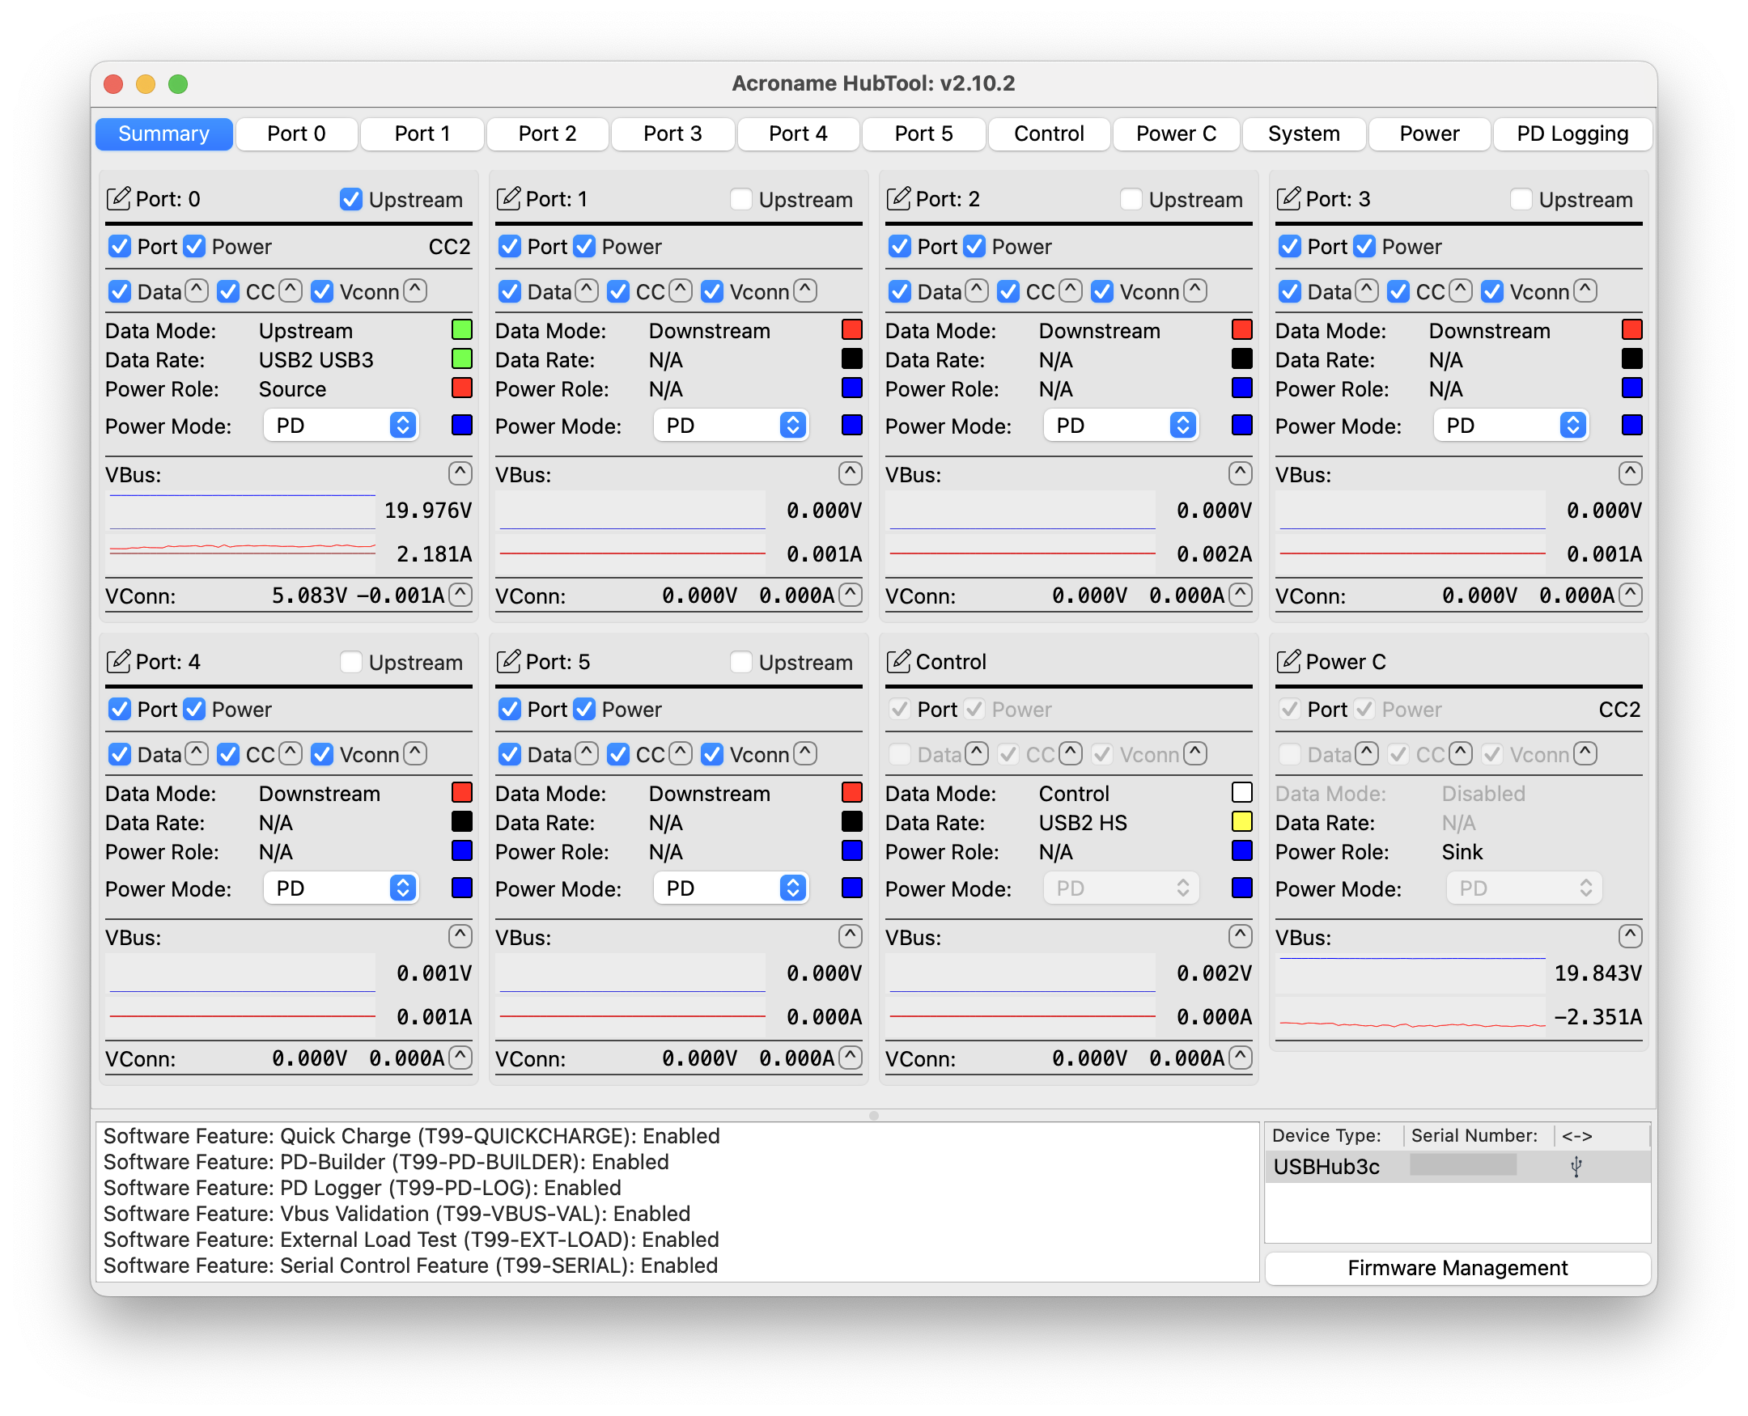Click the Data caret icon in Port 4
The image size is (1748, 1416).
tap(197, 753)
